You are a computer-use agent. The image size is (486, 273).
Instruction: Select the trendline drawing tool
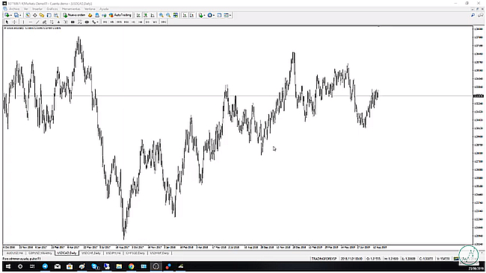(37, 22)
